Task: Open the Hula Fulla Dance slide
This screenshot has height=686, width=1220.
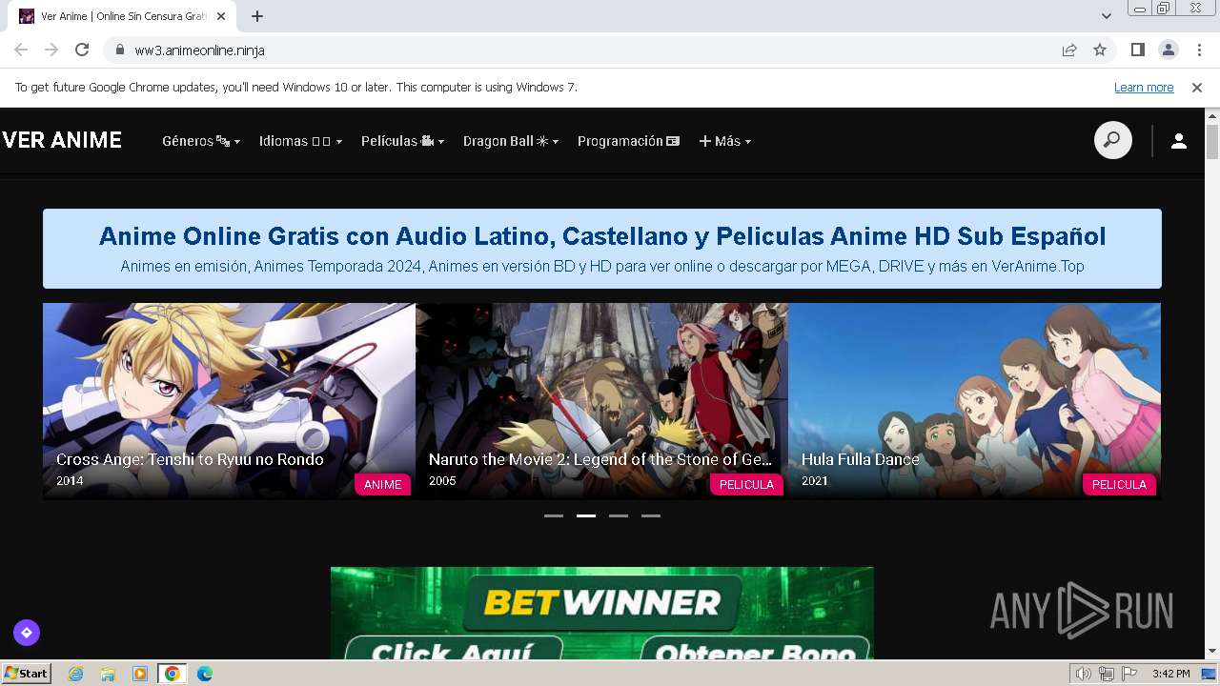Action: [x=974, y=400]
